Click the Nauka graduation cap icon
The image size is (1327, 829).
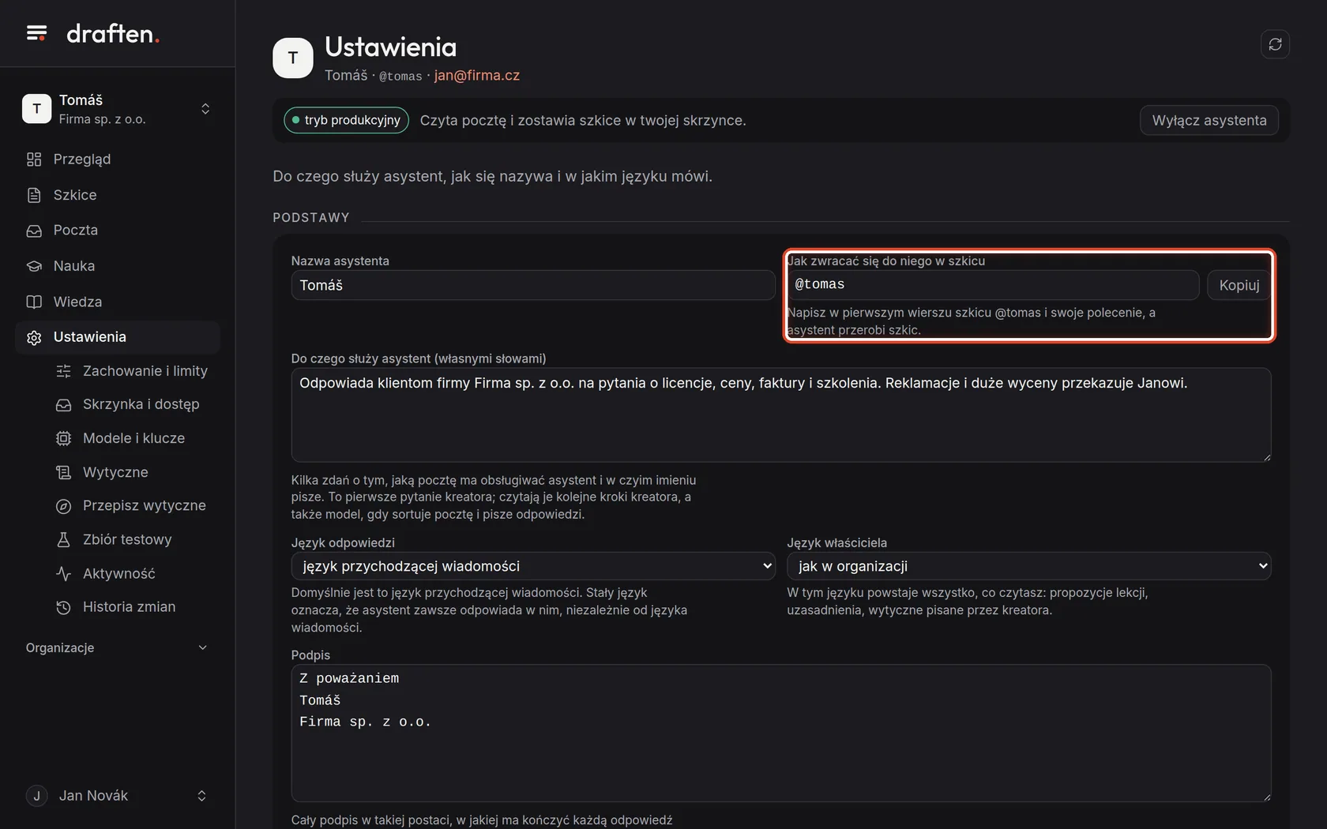click(34, 266)
